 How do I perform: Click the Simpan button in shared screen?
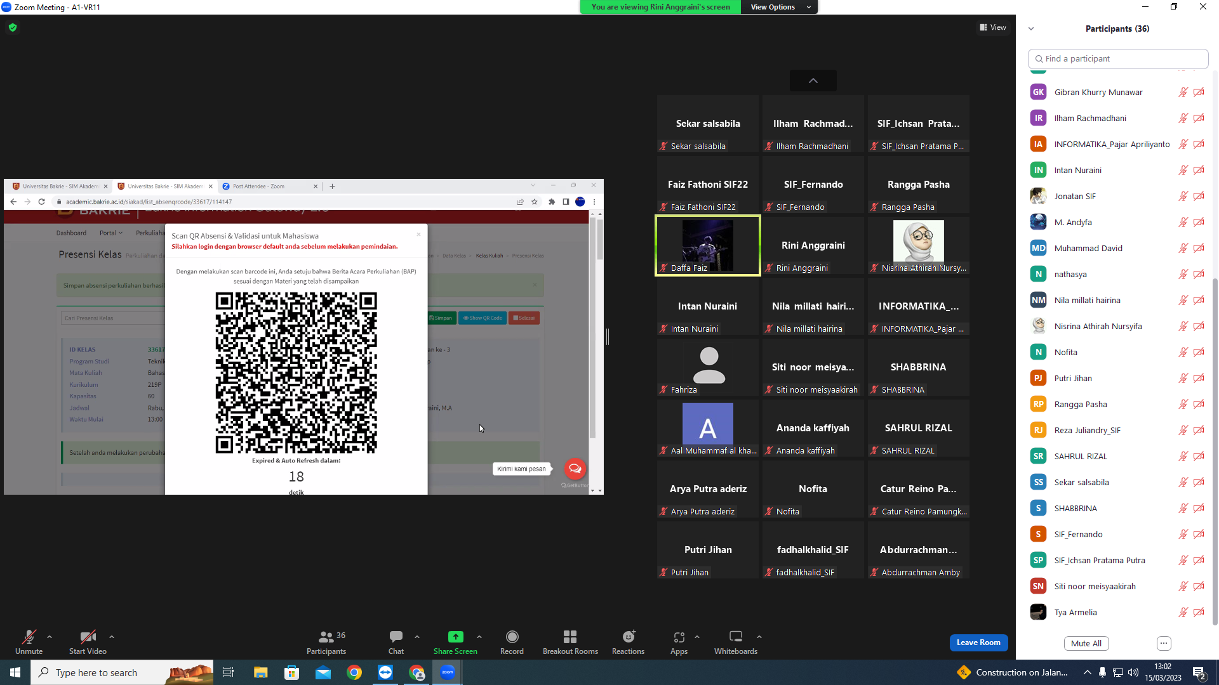pos(441,318)
